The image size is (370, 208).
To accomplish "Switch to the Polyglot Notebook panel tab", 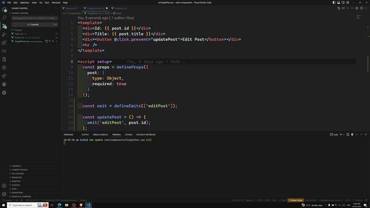I will [x=146, y=135].
